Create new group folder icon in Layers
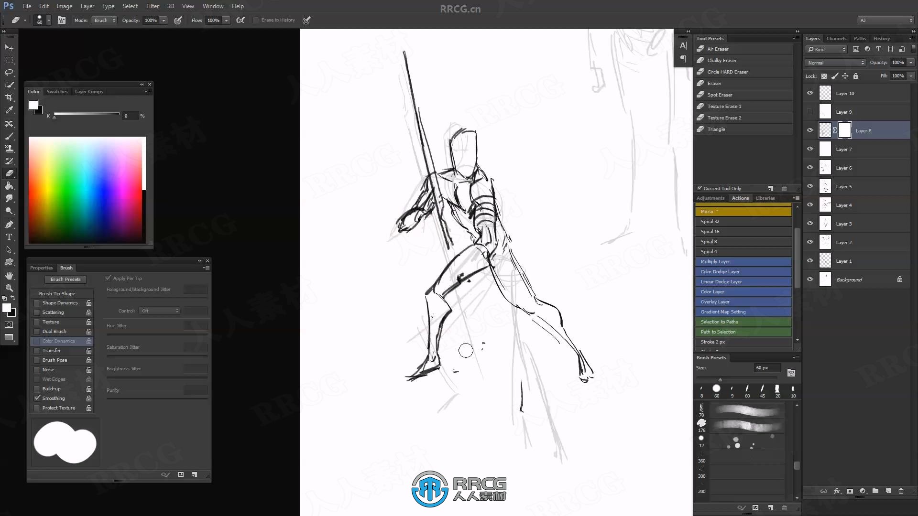This screenshot has height=516, width=918. [875, 491]
